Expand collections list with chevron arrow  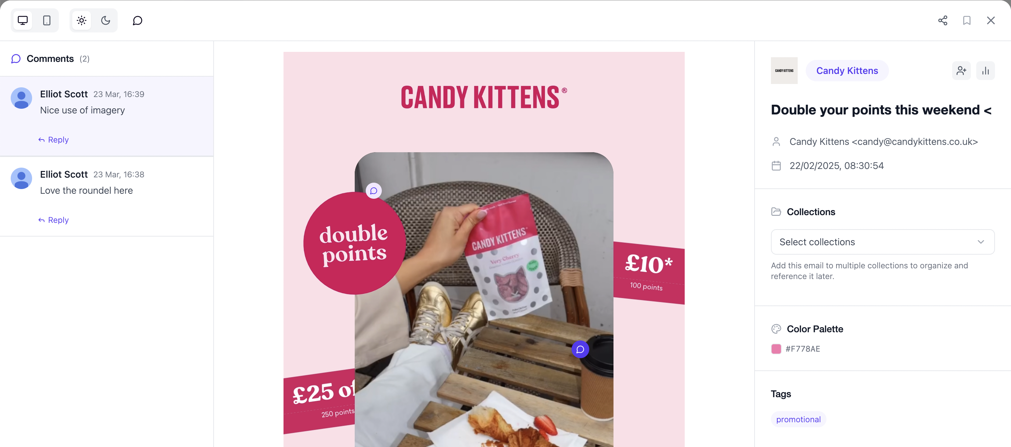pos(981,242)
